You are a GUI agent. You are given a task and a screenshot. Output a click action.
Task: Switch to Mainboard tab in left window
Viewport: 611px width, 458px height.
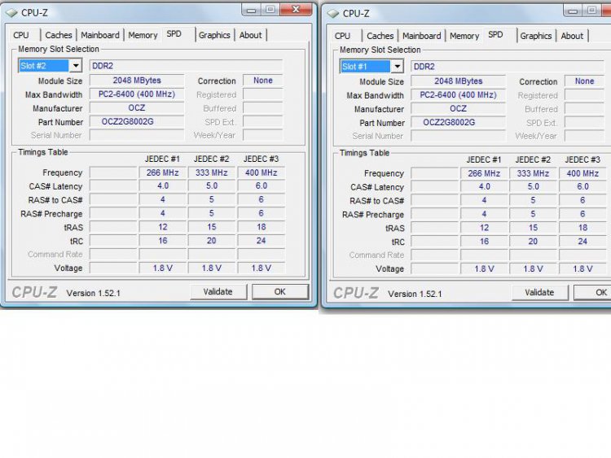(x=100, y=35)
